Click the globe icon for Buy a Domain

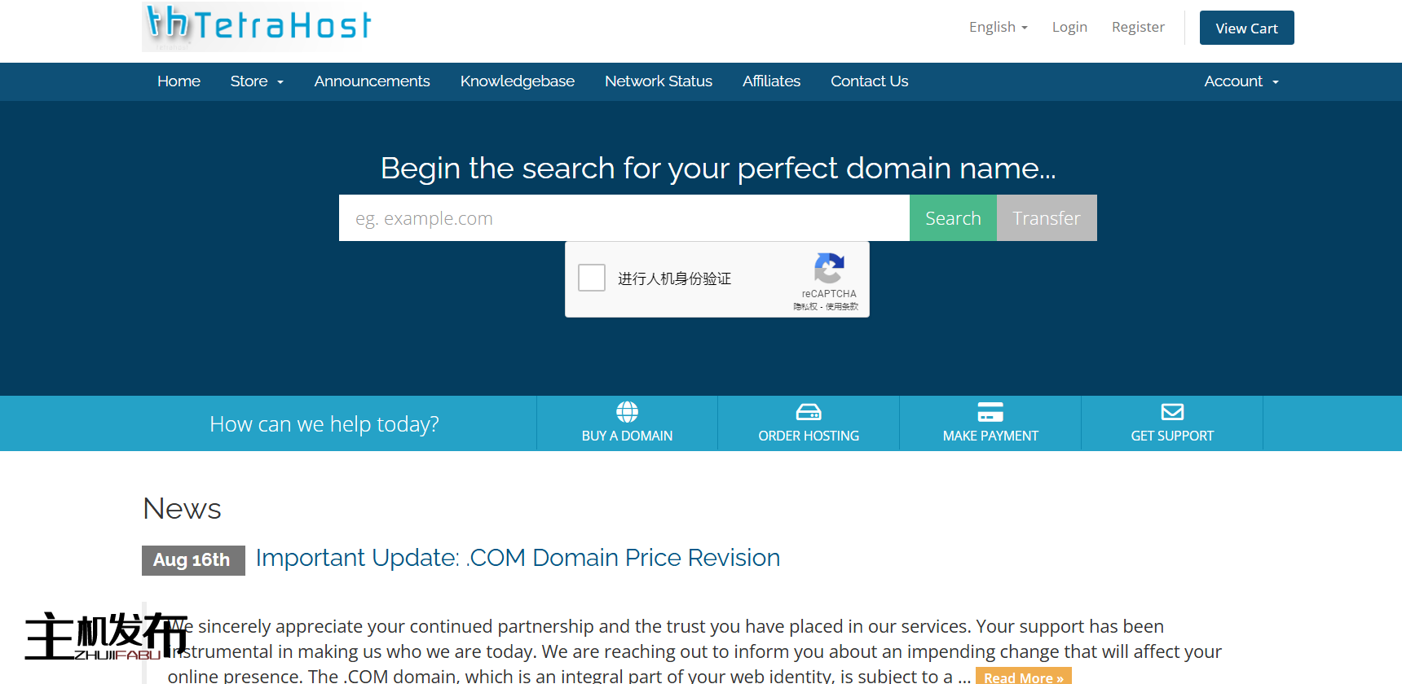coord(627,412)
